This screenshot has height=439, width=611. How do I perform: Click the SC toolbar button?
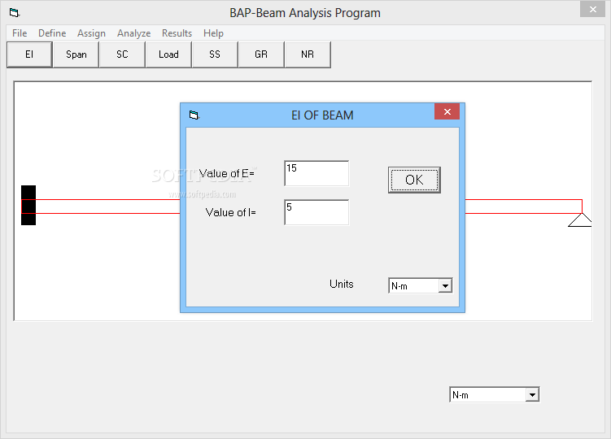[122, 54]
